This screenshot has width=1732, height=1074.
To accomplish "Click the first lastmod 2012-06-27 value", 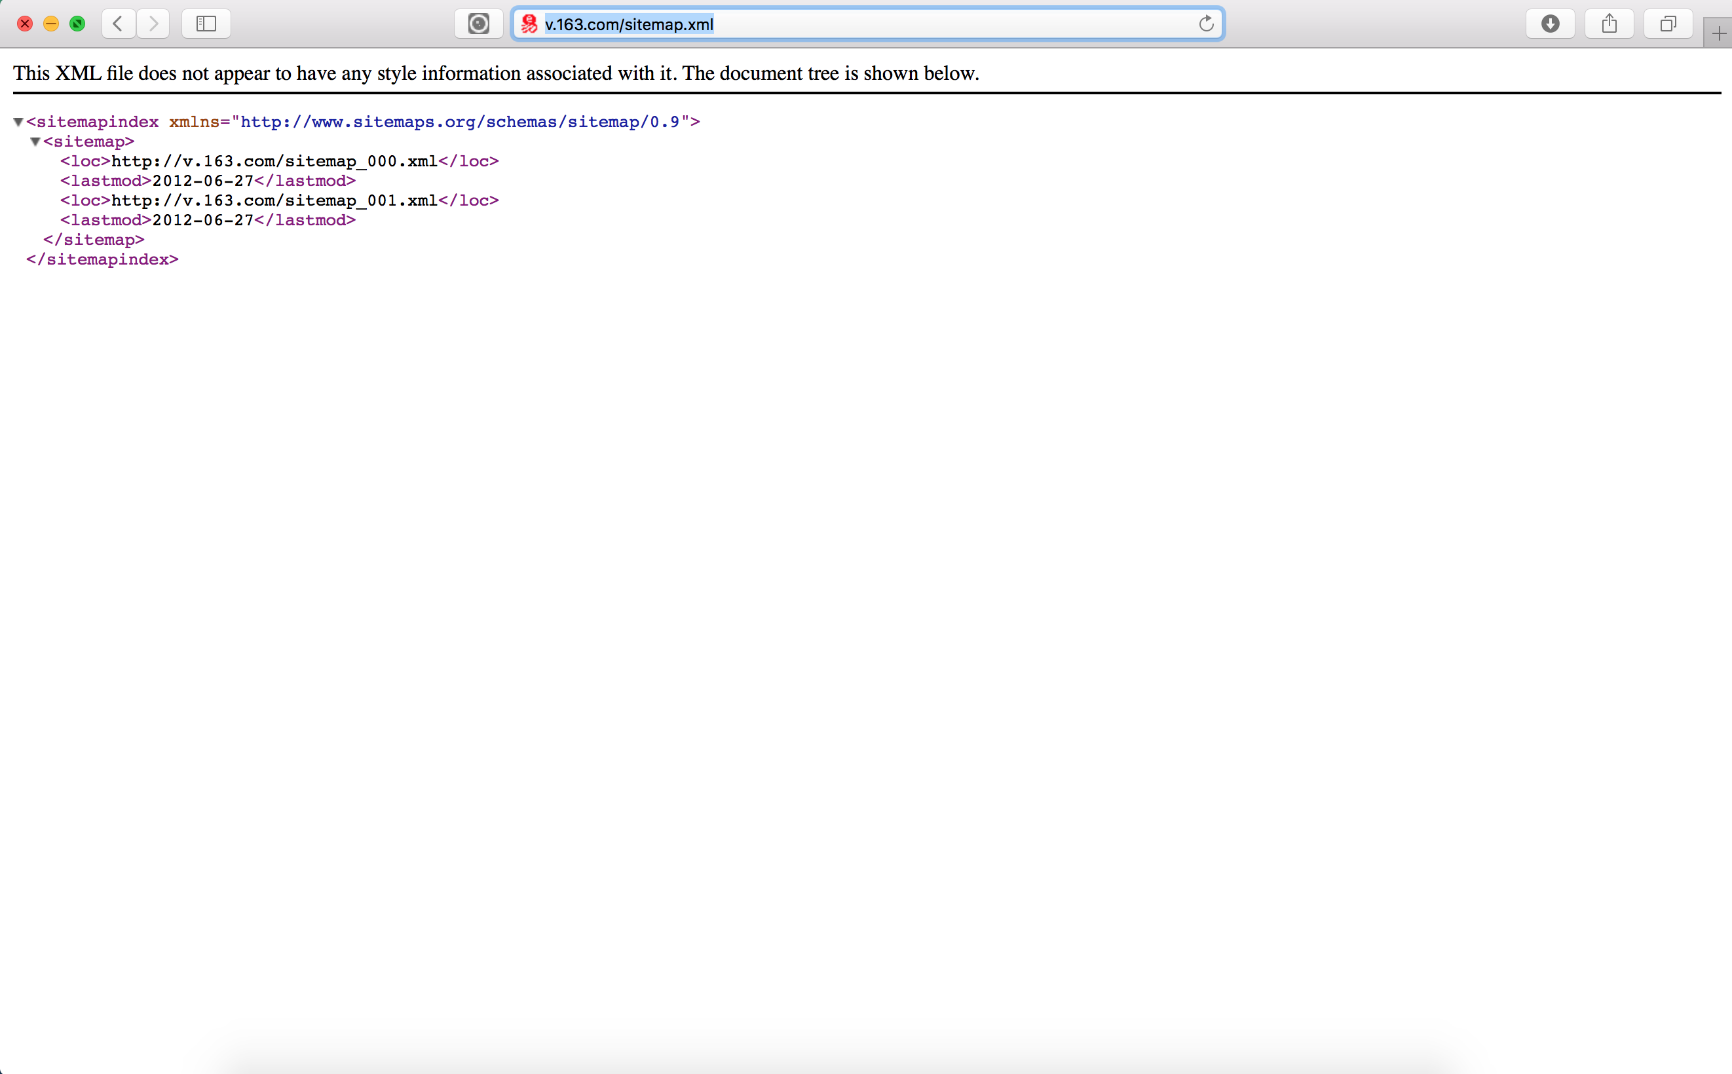I will coord(203,181).
